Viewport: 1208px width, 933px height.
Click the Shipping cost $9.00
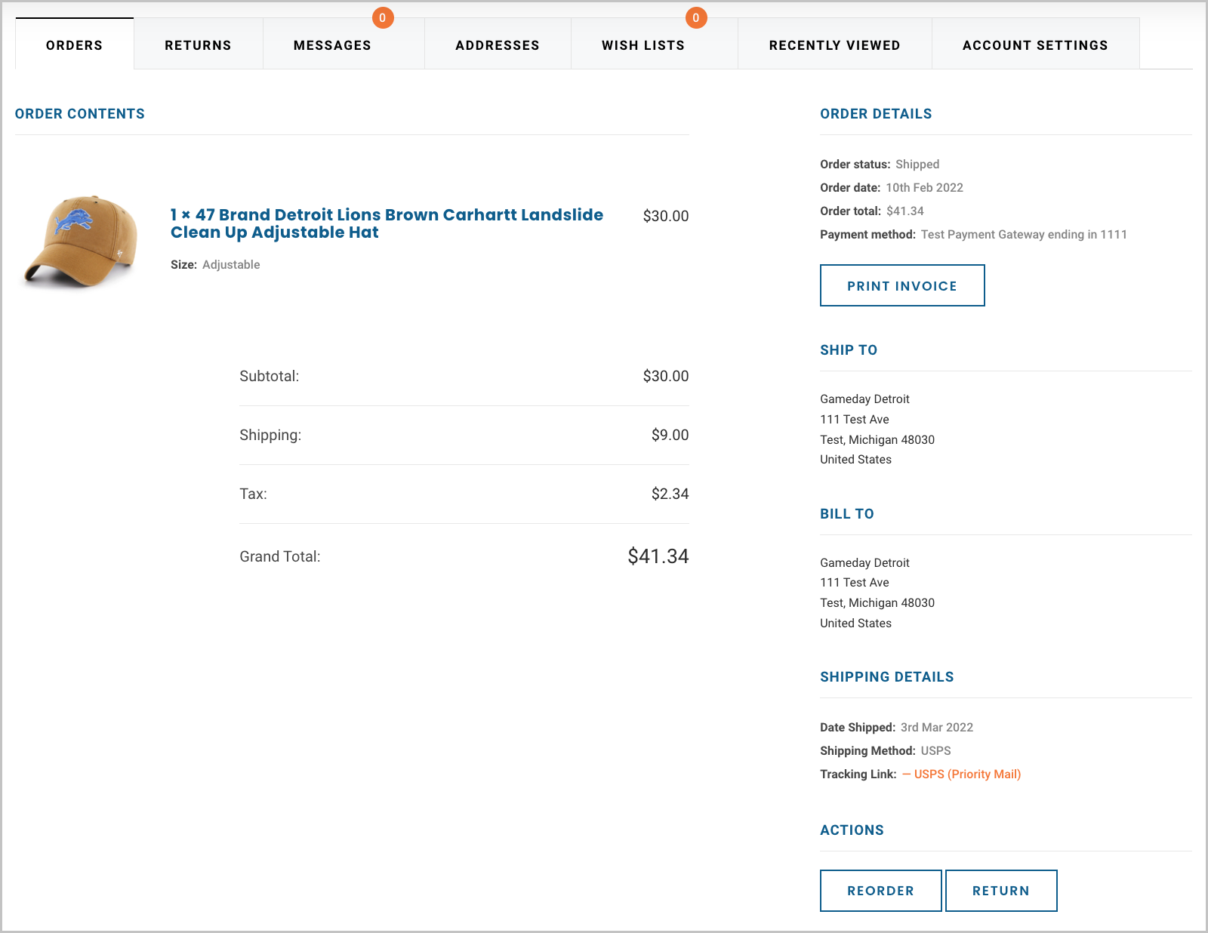tap(670, 435)
